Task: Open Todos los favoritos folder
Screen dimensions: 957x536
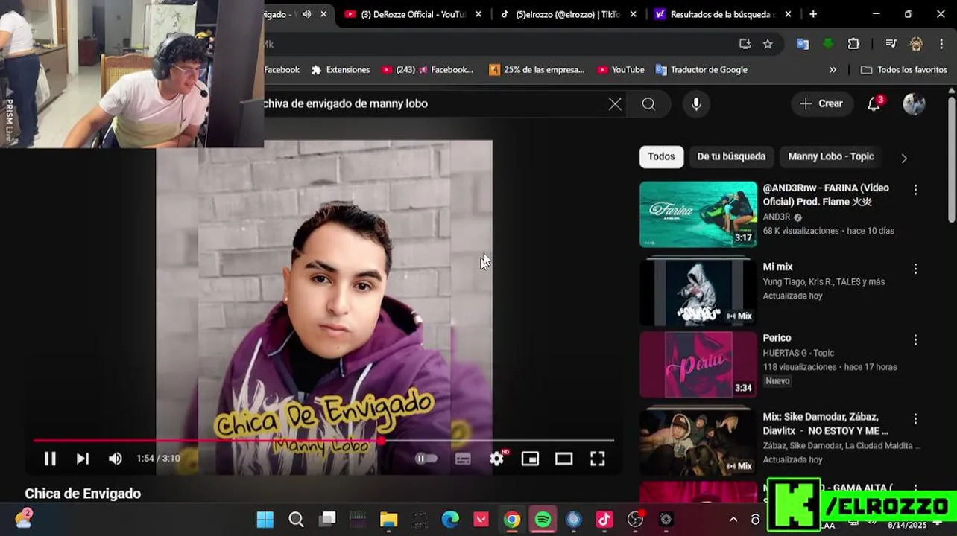Action: pos(903,70)
